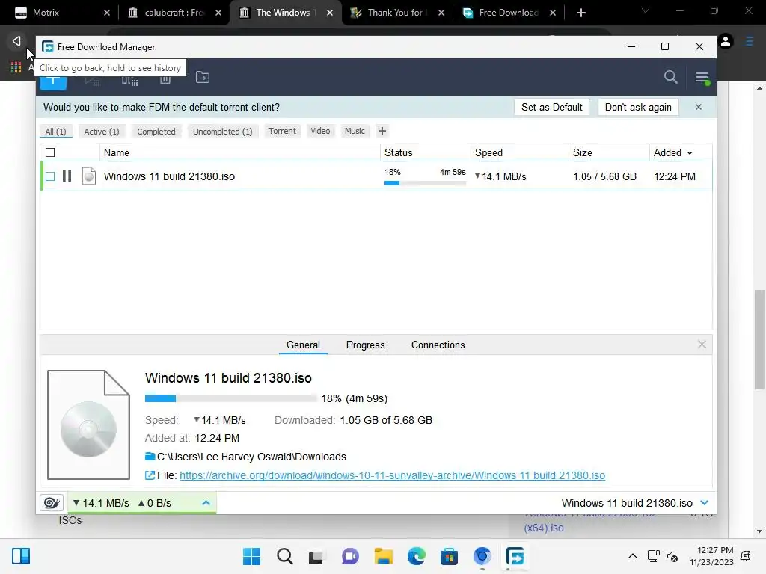Open the FDM hamburger main menu

[702, 77]
